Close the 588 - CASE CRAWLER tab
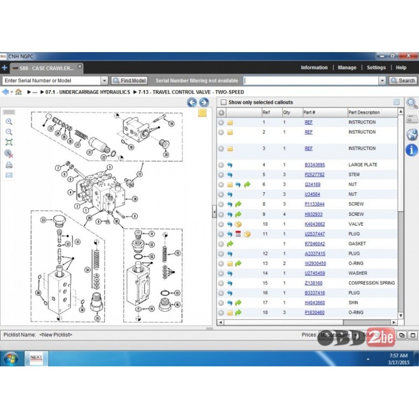The image size is (419, 419). coord(80,66)
